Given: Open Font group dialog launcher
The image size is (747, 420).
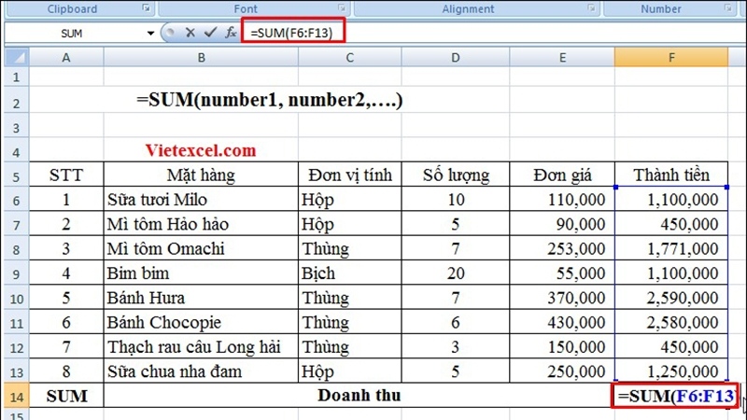Looking at the screenshot, I should (x=342, y=8).
